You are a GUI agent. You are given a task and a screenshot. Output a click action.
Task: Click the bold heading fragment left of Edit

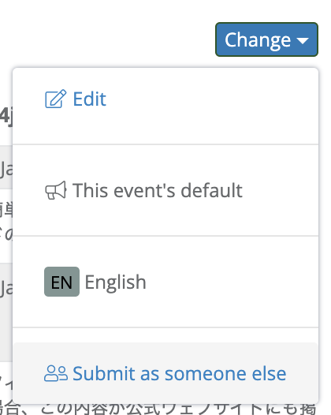(x=6, y=117)
